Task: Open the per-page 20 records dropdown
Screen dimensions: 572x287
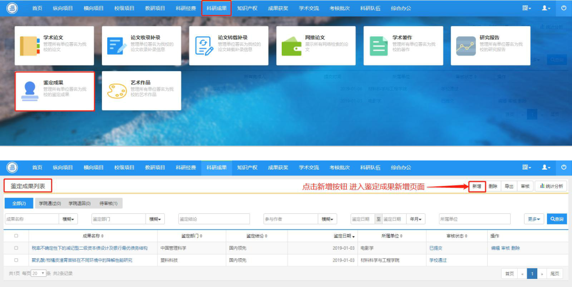Action: click(x=38, y=273)
